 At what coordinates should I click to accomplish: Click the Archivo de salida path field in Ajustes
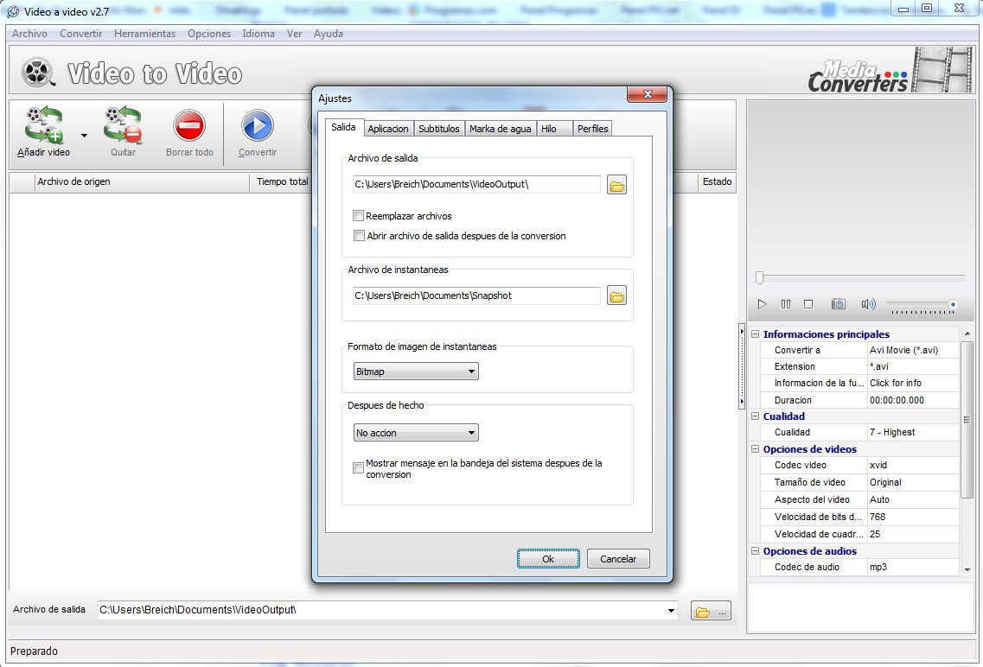(x=476, y=185)
